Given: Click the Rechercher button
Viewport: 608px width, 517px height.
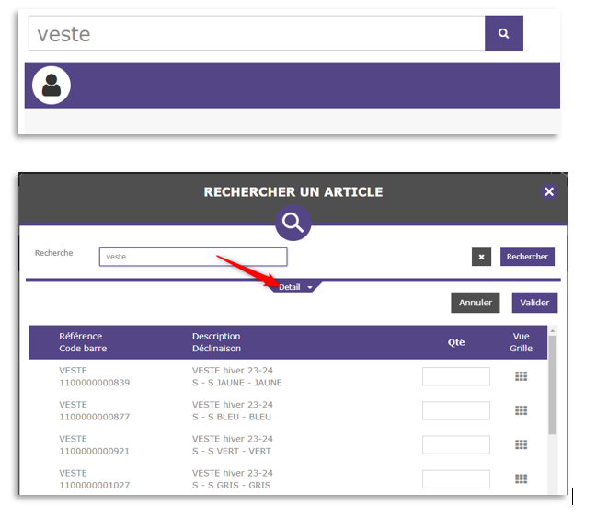Looking at the screenshot, I should [527, 257].
